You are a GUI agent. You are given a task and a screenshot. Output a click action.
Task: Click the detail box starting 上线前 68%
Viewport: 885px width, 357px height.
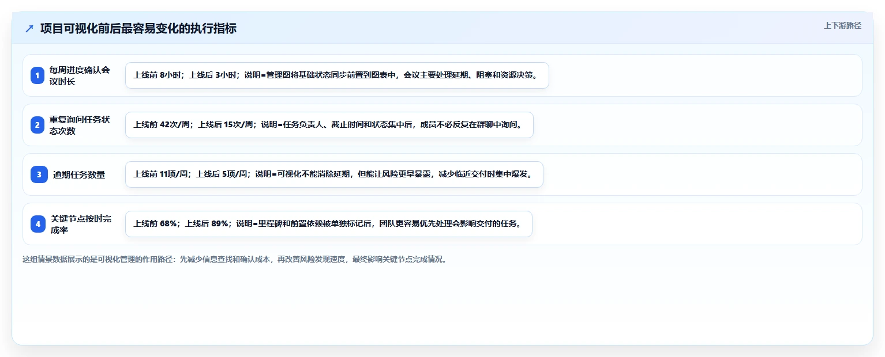pos(328,224)
